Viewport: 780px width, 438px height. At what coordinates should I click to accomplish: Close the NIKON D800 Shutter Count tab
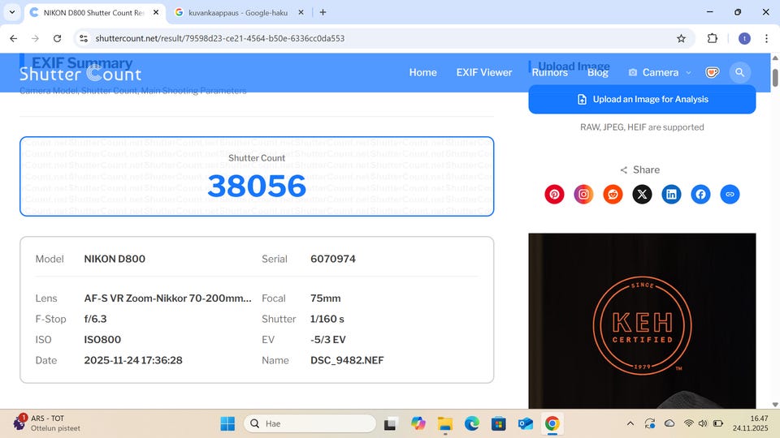156,12
